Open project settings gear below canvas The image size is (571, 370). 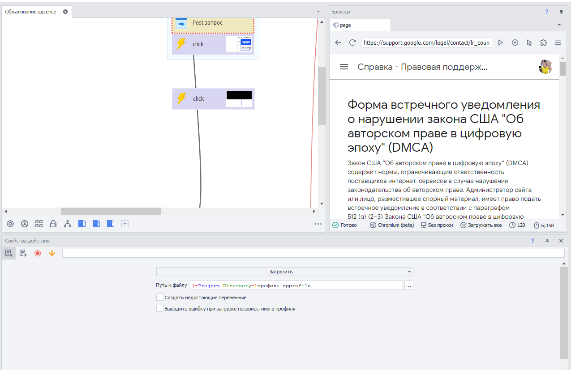pos(10,224)
